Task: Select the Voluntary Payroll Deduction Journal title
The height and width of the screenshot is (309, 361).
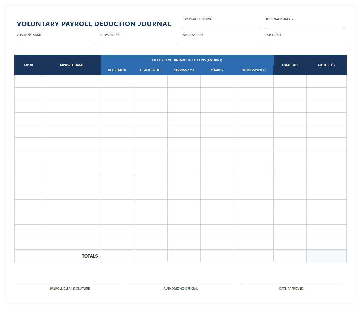Action: click(x=94, y=24)
